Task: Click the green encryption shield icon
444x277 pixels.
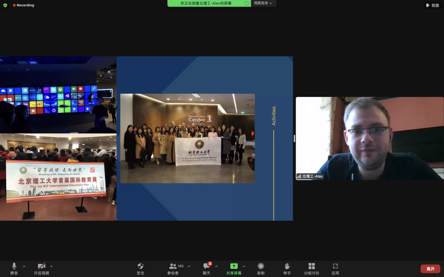Action: [x=5, y=5]
